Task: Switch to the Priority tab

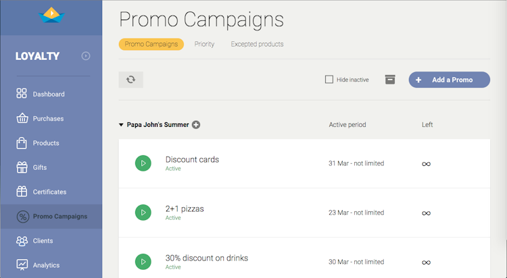Action: click(x=204, y=45)
